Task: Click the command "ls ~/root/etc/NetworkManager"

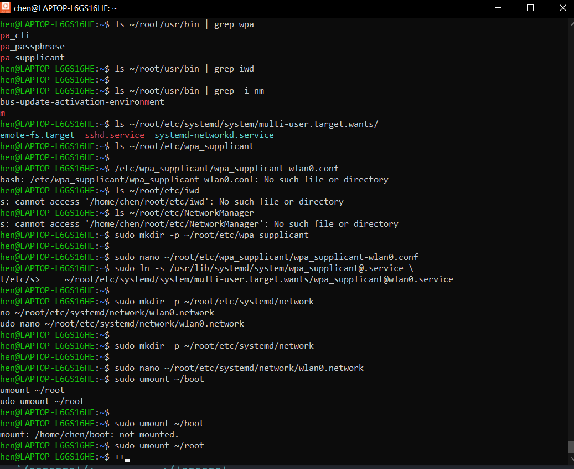Action: 184,213
